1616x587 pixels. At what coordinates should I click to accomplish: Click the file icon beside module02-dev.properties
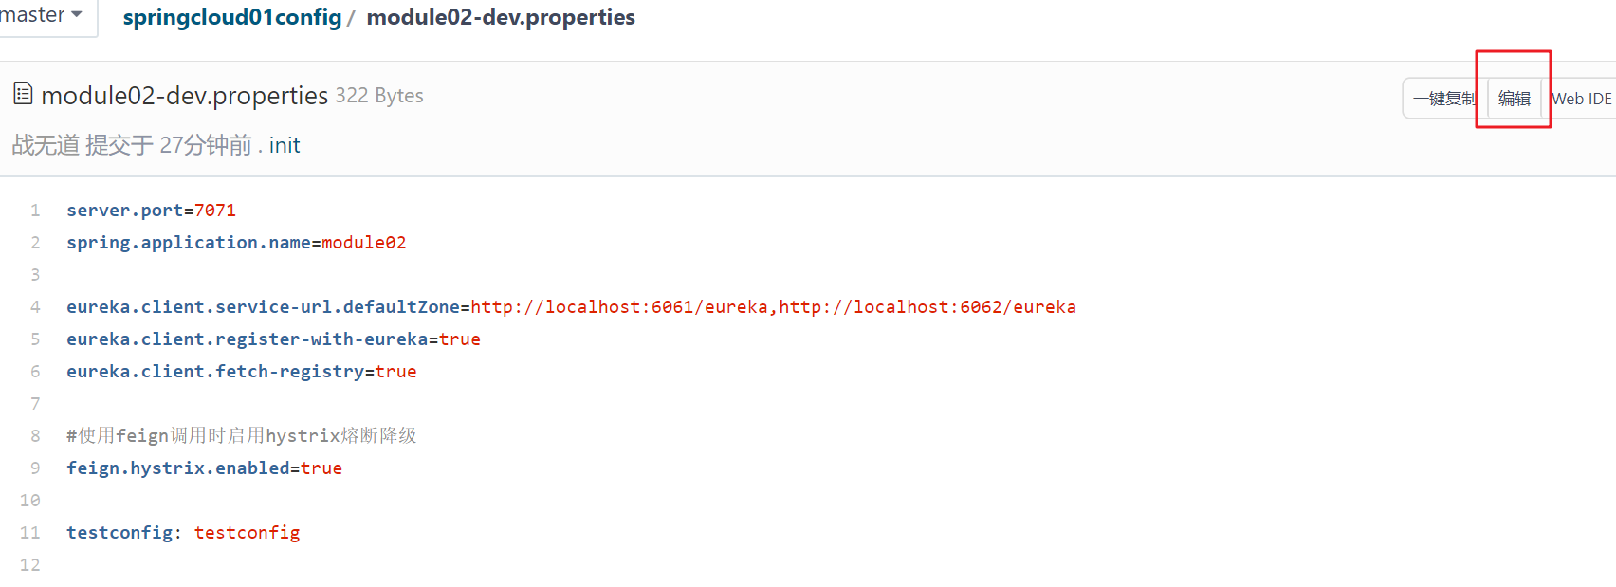click(x=23, y=94)
